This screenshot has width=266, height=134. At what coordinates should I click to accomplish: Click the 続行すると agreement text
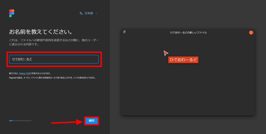pos(14,73)
